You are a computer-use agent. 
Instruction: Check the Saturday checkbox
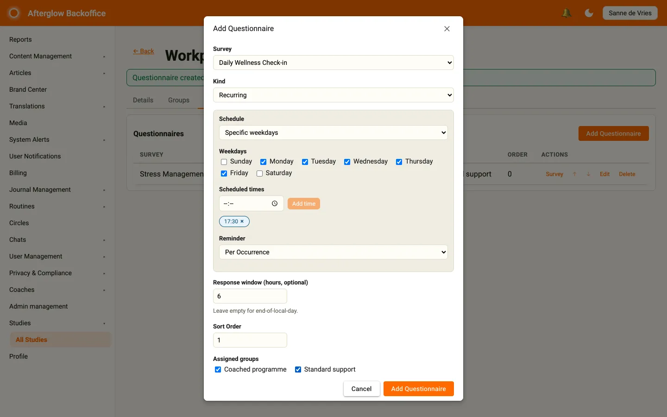(x=260, y=173)
